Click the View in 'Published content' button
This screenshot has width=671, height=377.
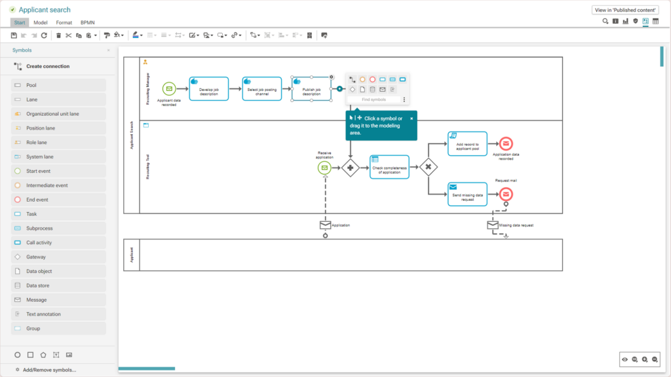tap(626, 10)
